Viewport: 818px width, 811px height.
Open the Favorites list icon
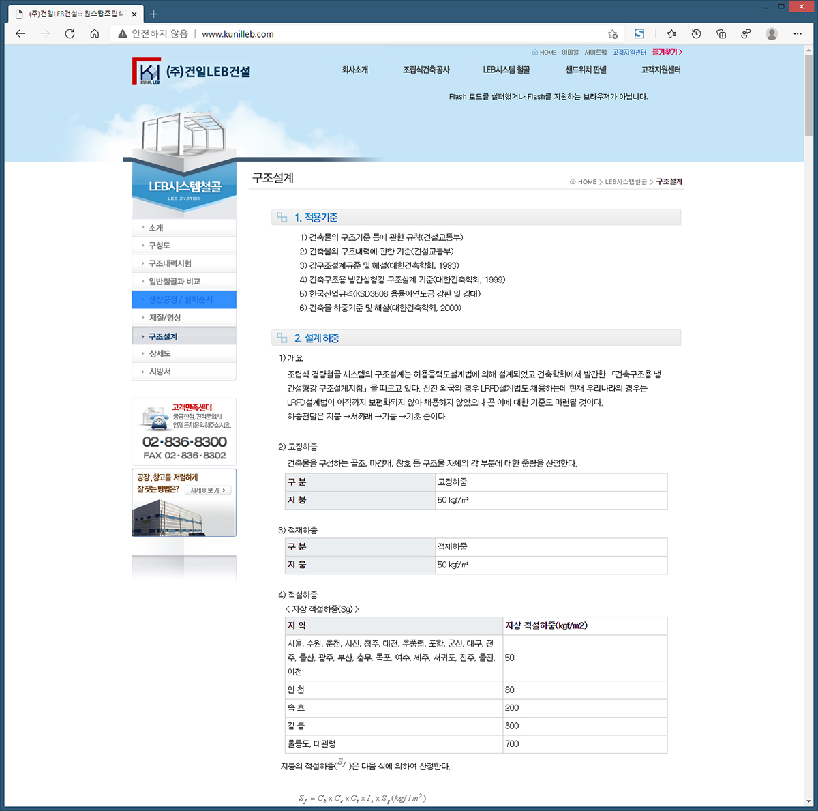(671, 34)
